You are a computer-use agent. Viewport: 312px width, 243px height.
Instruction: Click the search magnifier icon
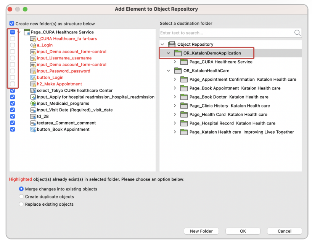coord(297,33)
